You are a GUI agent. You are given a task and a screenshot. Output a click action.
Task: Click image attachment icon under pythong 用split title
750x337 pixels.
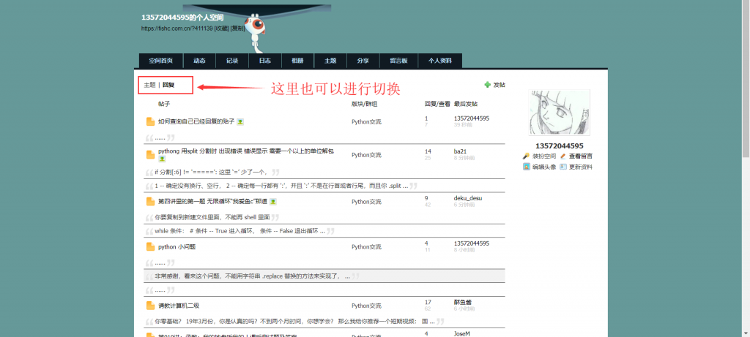(162, 159)
